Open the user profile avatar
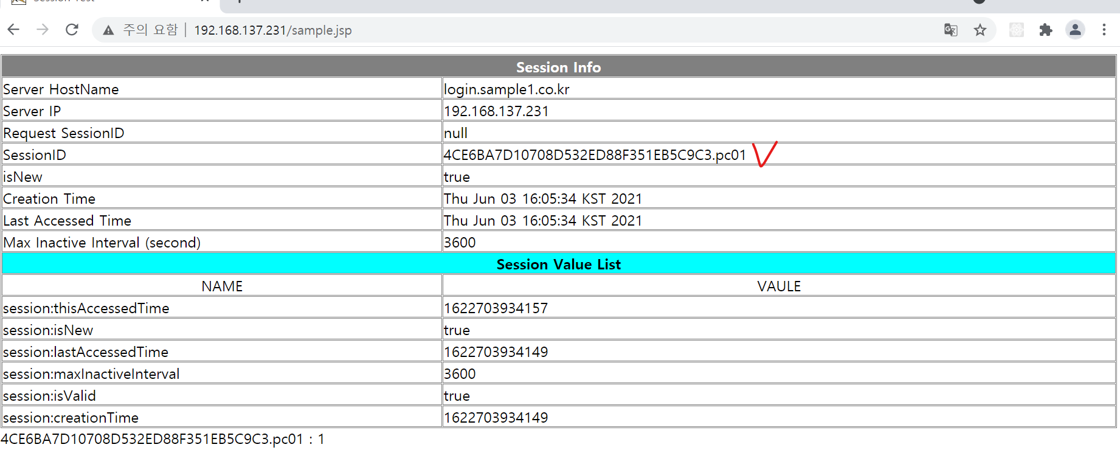 (1075, 30)
